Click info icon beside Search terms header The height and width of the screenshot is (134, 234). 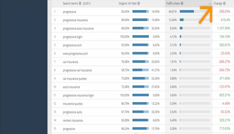coord(79,3)
